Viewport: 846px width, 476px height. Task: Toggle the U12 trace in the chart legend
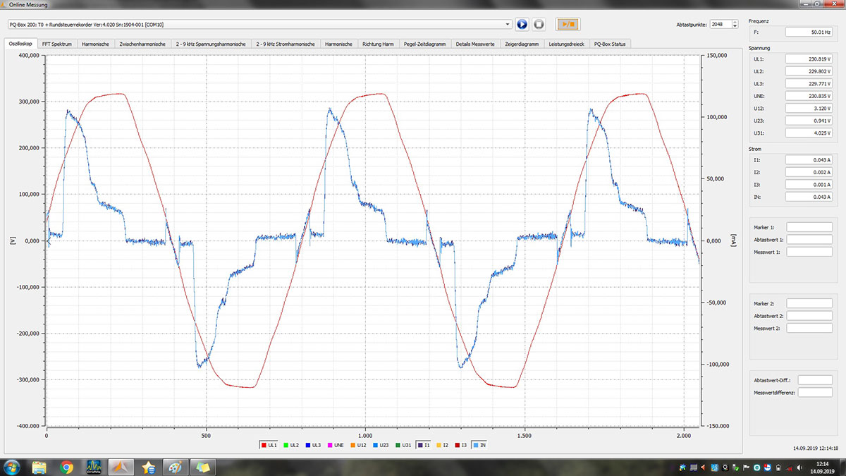pyautogui.click(x=357, y=445)
